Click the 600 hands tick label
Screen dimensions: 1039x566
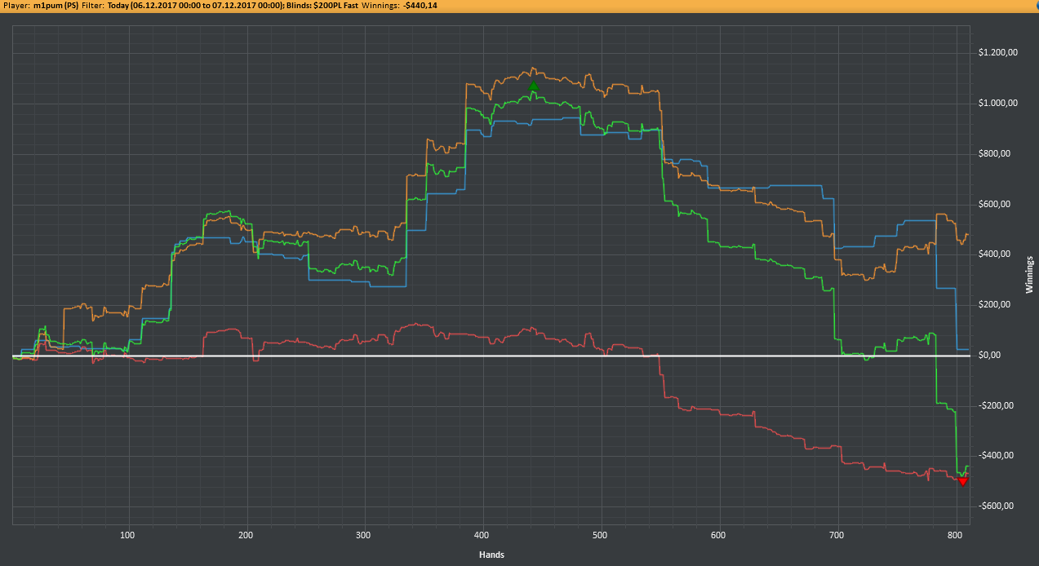(719, 535)
